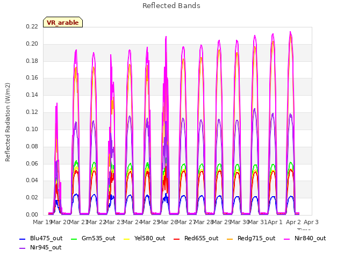Screen dimensions: 344x258
Task: Click the Mar 28 x-axis date label
Action: pyautogui.click(x=204, y=222)
